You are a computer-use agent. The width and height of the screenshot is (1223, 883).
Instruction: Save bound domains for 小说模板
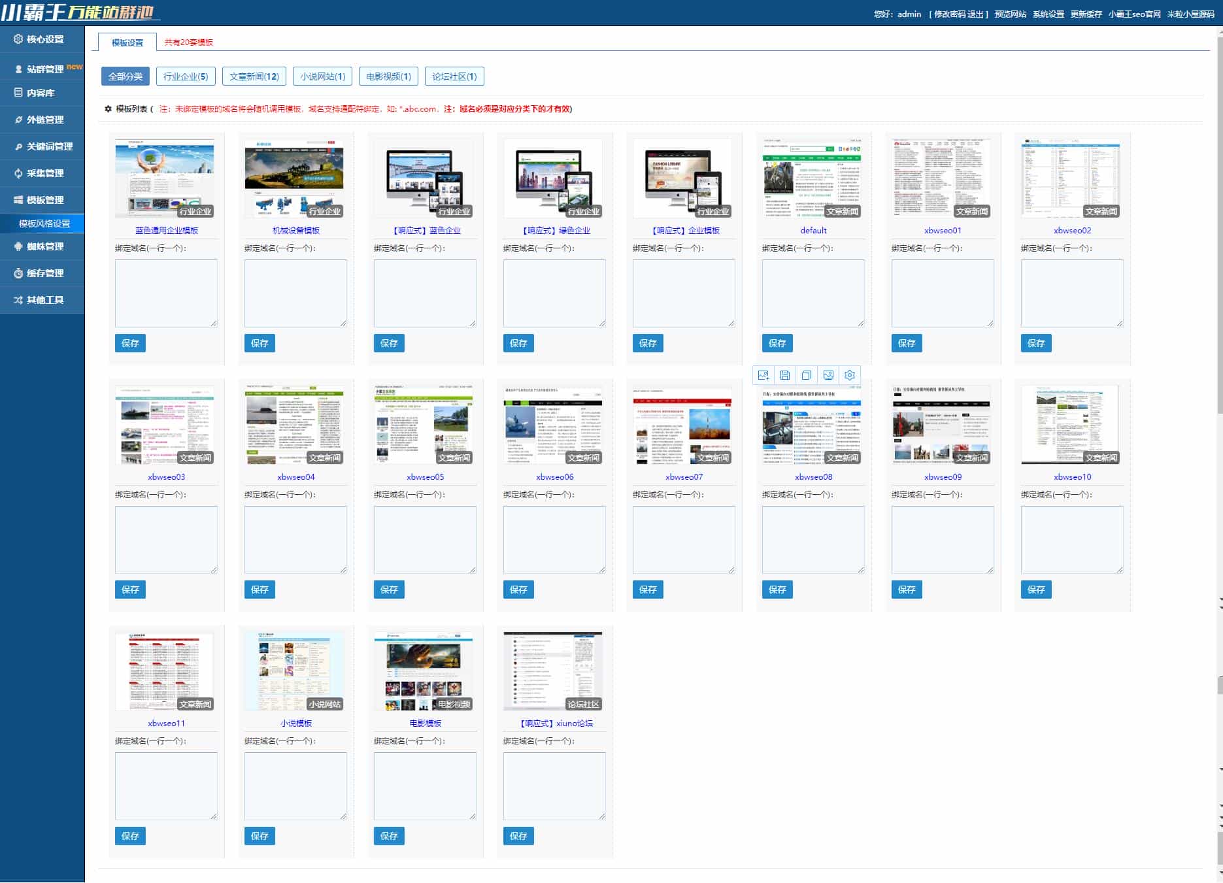pyautogui.click(x=260, y=836)
